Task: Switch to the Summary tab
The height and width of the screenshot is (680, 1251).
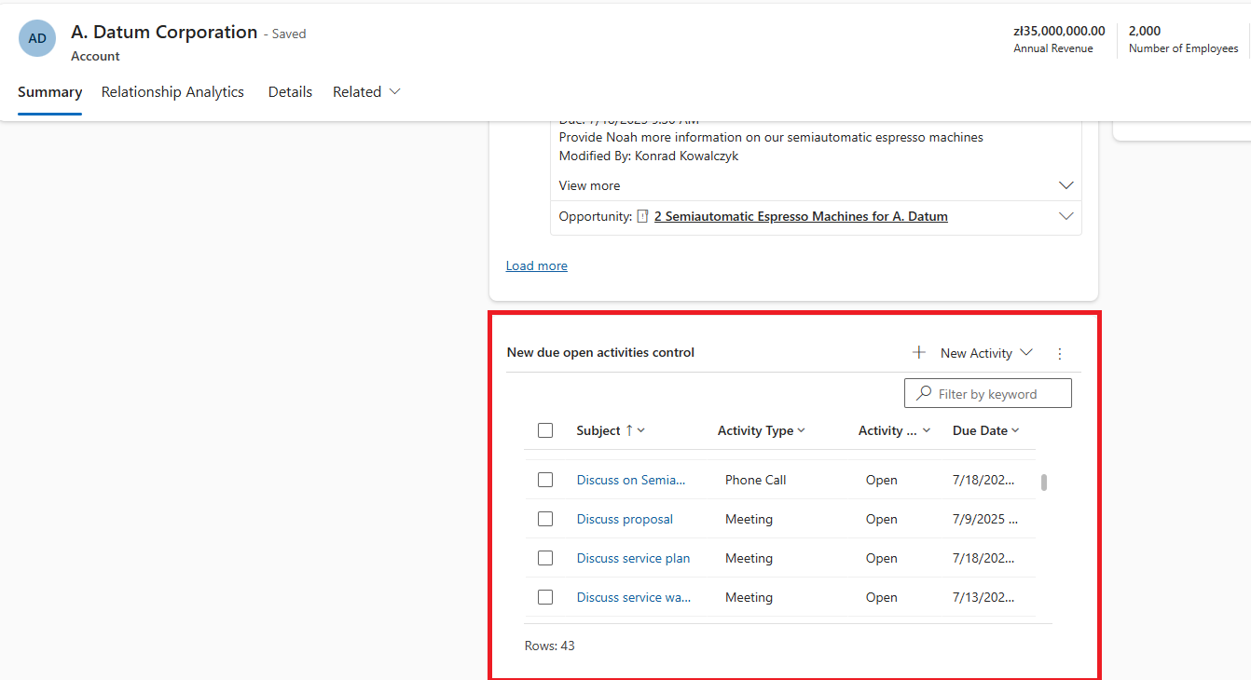Action: (x=49, y=91)
